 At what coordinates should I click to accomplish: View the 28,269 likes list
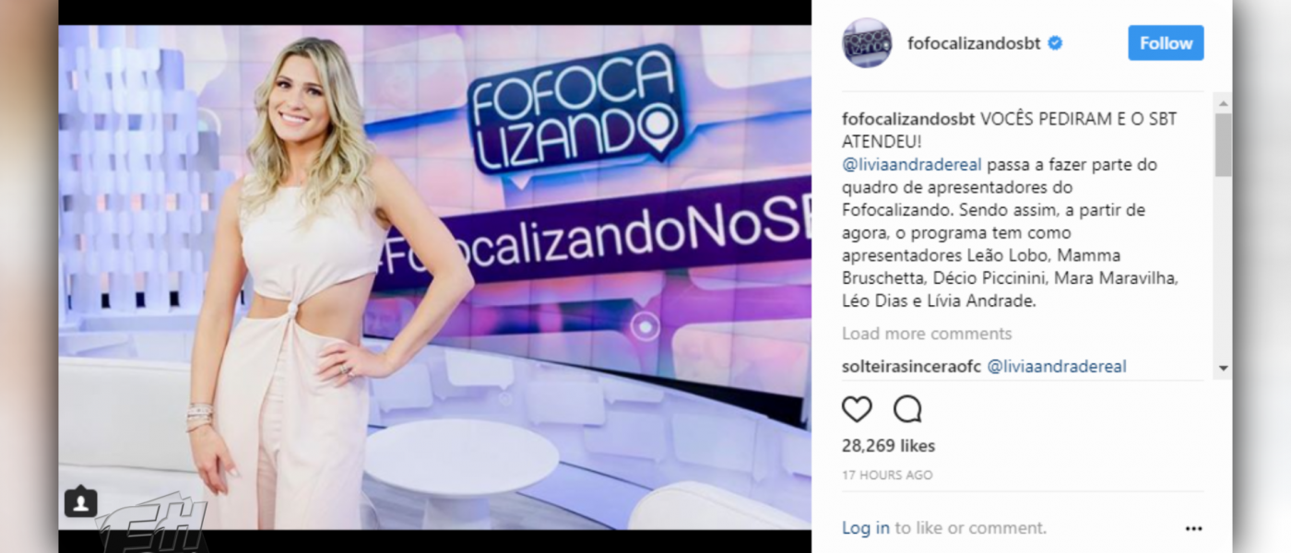point(888,446)
